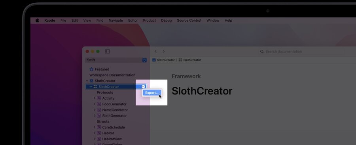The image size is (356, 145).
Task: Select HabitatView in the sidebar
Action: point(112,139)
